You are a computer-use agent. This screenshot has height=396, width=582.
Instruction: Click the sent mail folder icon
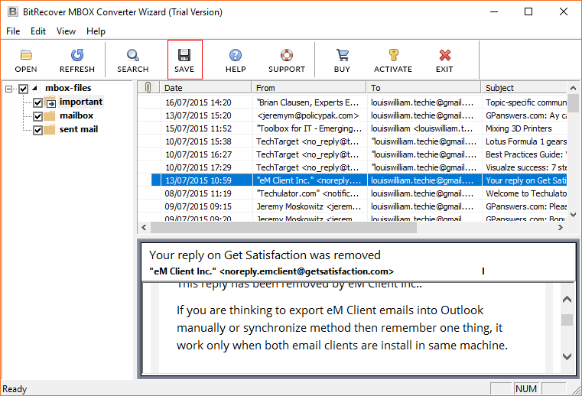[x=50, y=129]
